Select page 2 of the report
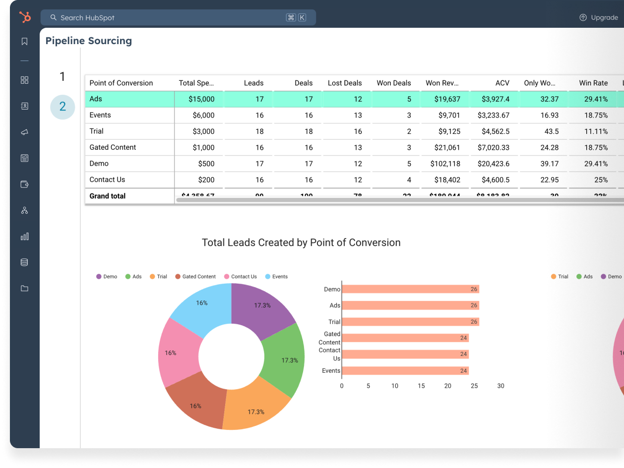The height and width of the screenshot is (468, 624). tap(62, 107)
